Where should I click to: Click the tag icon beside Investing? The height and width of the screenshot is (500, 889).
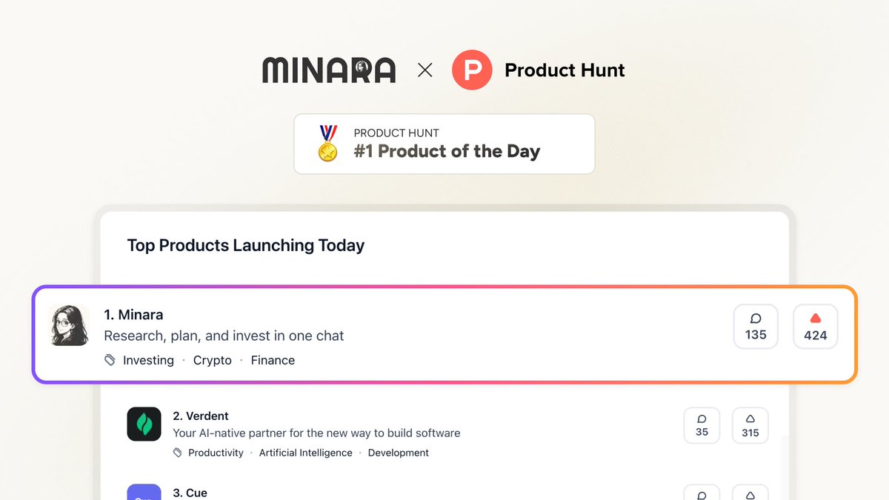[110, 360]
